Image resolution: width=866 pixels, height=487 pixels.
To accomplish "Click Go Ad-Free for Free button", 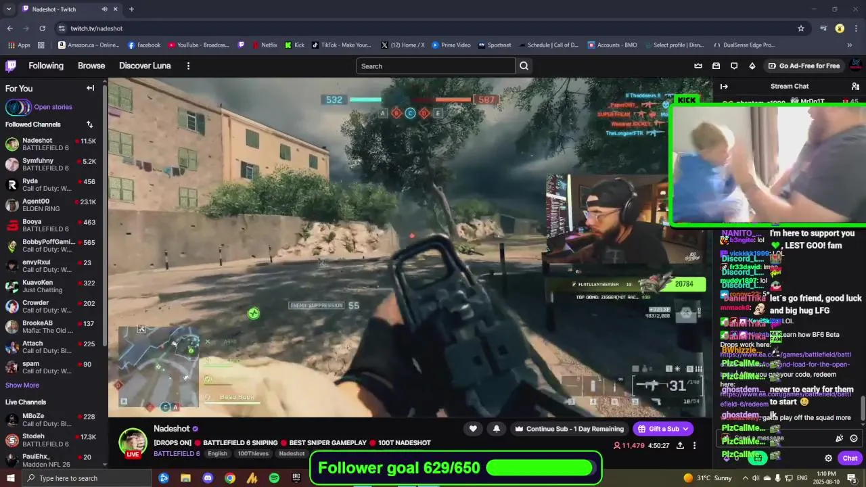I will (x=804, y=66).
